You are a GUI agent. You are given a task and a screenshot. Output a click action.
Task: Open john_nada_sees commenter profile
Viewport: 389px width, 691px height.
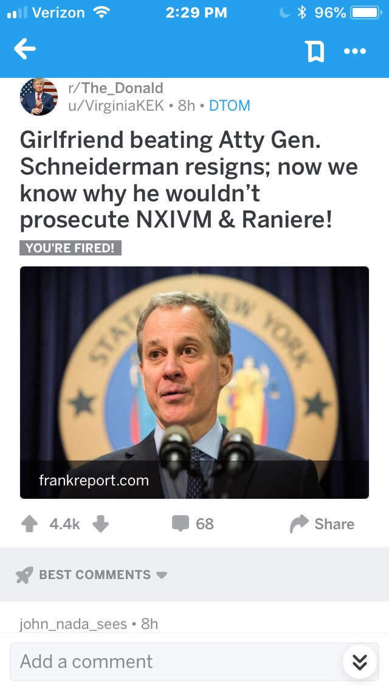pos(74,623)
